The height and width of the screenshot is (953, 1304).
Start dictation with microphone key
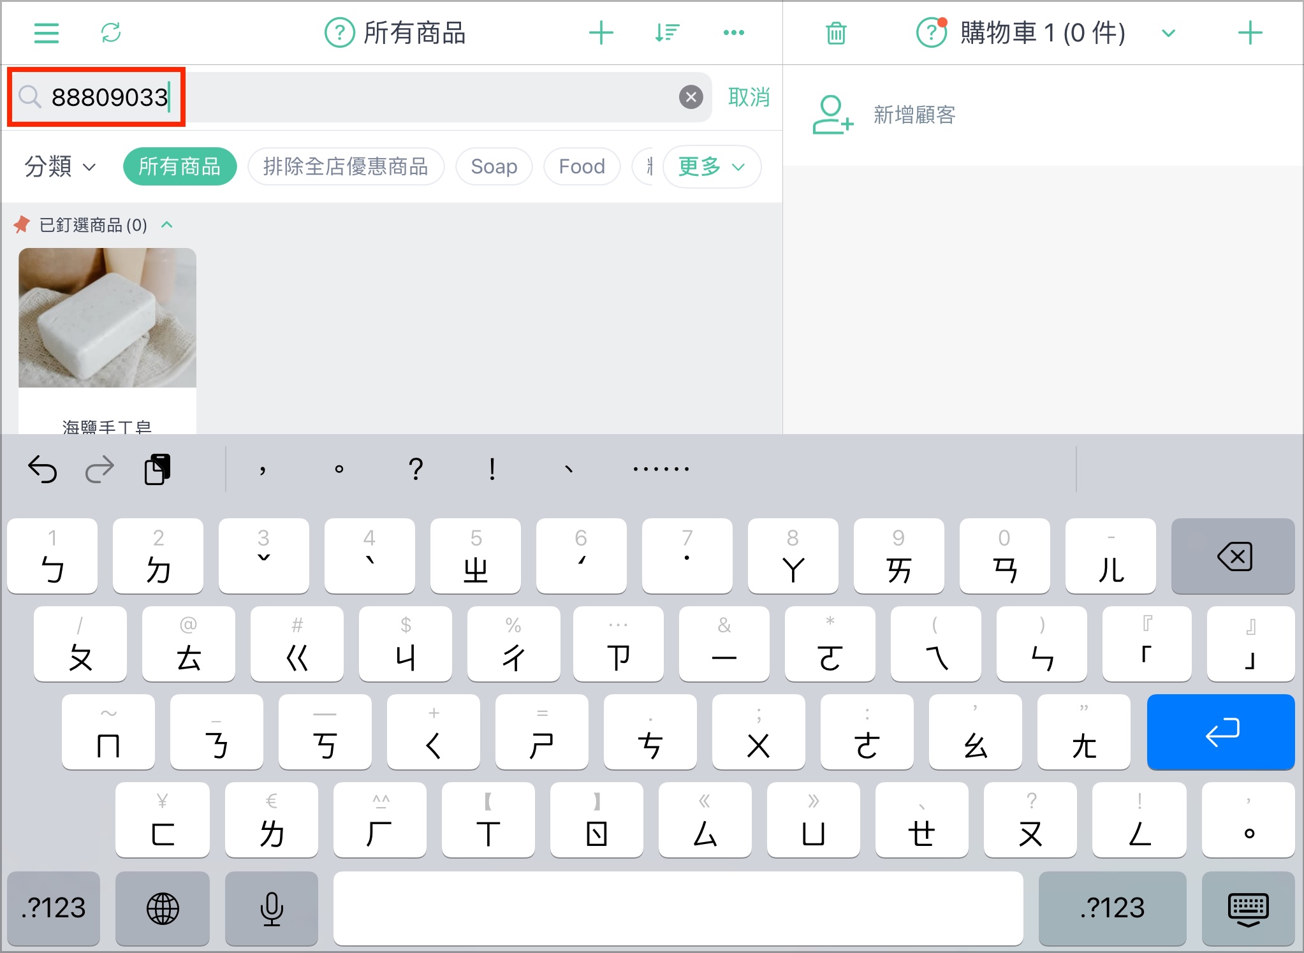(272, 908)
